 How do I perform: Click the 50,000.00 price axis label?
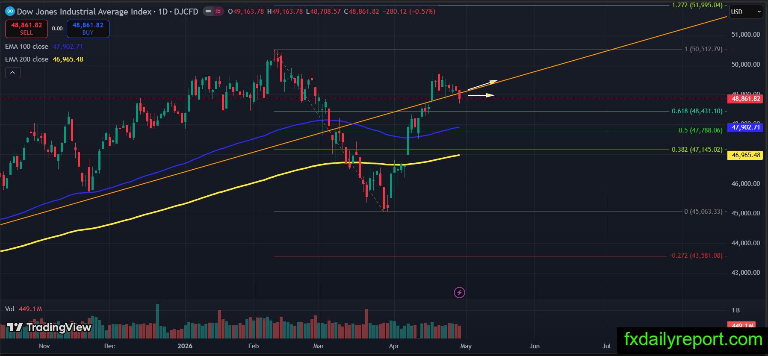click(x=746, y=65)
